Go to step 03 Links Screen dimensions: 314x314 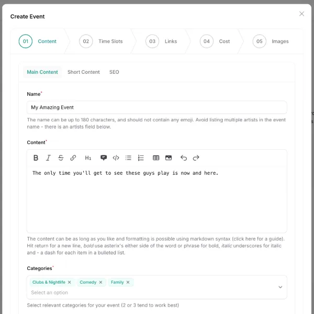click(161, 41)
